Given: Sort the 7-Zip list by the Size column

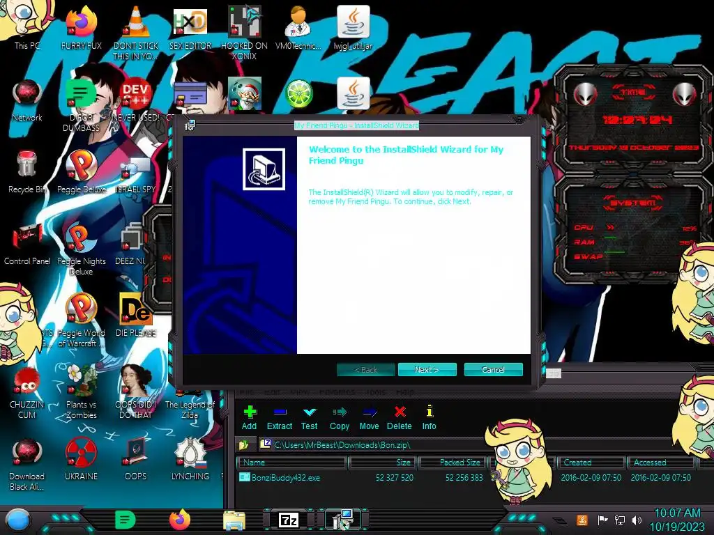Looking at the screenshot, I should pos(383,463).
